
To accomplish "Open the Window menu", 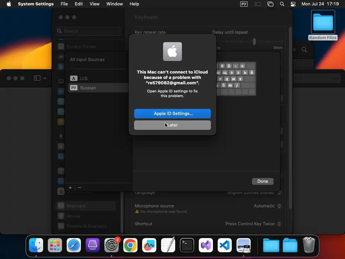I will tap(115, 4).
